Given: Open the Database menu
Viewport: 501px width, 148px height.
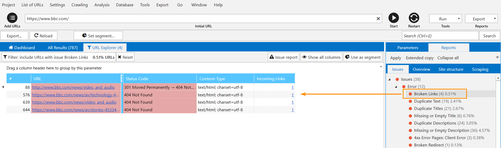Looking at the screenshot, I should click(125, 5).
